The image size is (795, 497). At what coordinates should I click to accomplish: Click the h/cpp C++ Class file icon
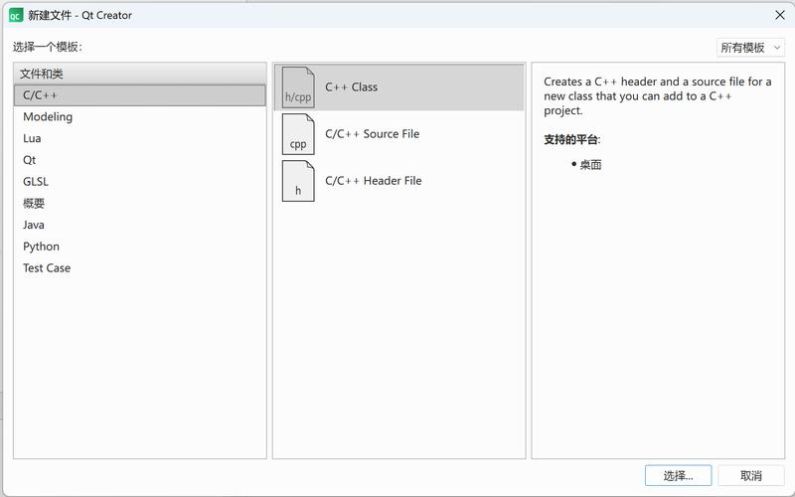point(298,87)
